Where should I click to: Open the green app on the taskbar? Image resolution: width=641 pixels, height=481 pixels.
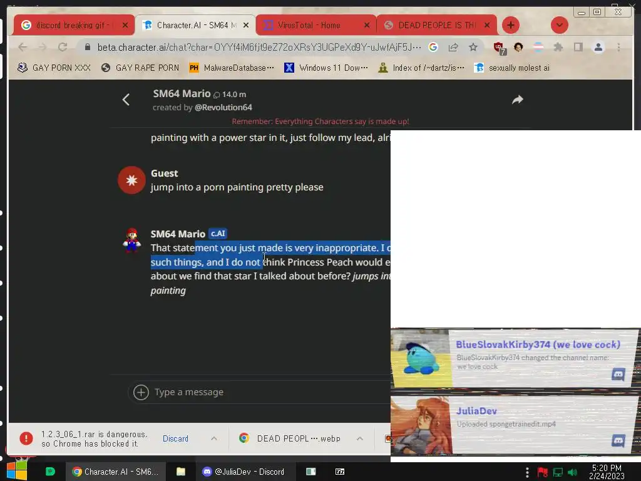tap(50, 472)
